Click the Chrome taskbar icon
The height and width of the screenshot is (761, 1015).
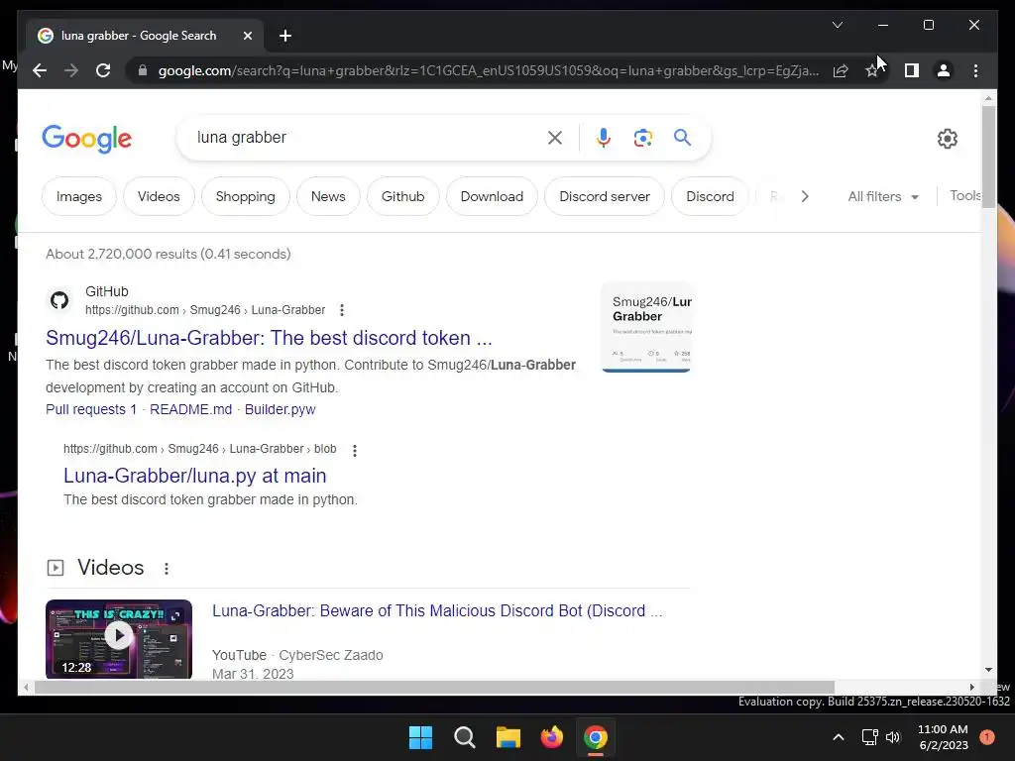(x=596, y=737)
